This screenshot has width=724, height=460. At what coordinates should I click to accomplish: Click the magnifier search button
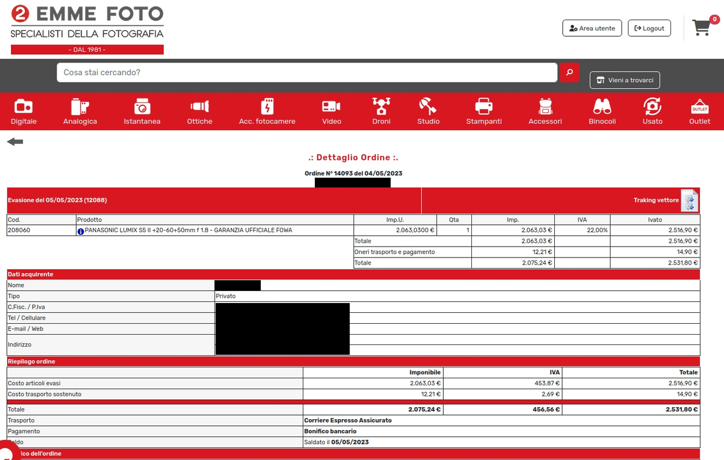pos(569,72)
